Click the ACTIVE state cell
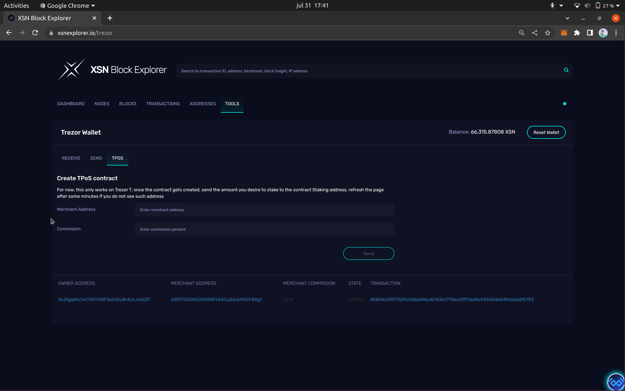The height and width of the screenshot is (391, 625). tap(356, 299)
